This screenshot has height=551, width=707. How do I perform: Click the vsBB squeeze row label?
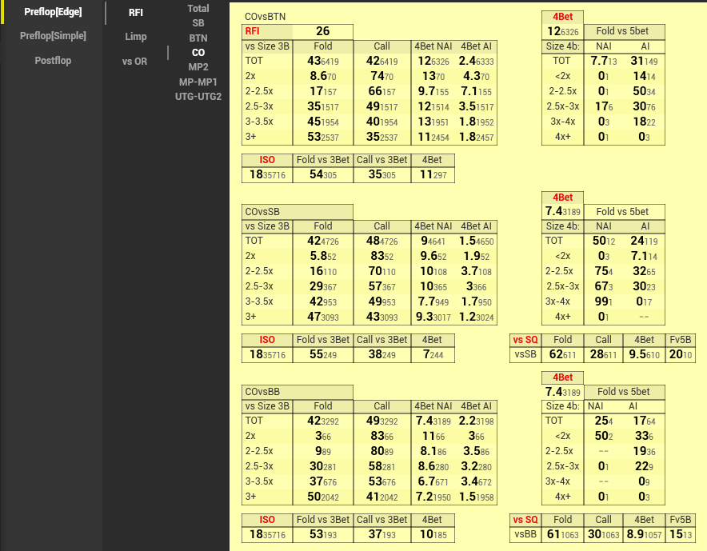click(x=525, y=534)
